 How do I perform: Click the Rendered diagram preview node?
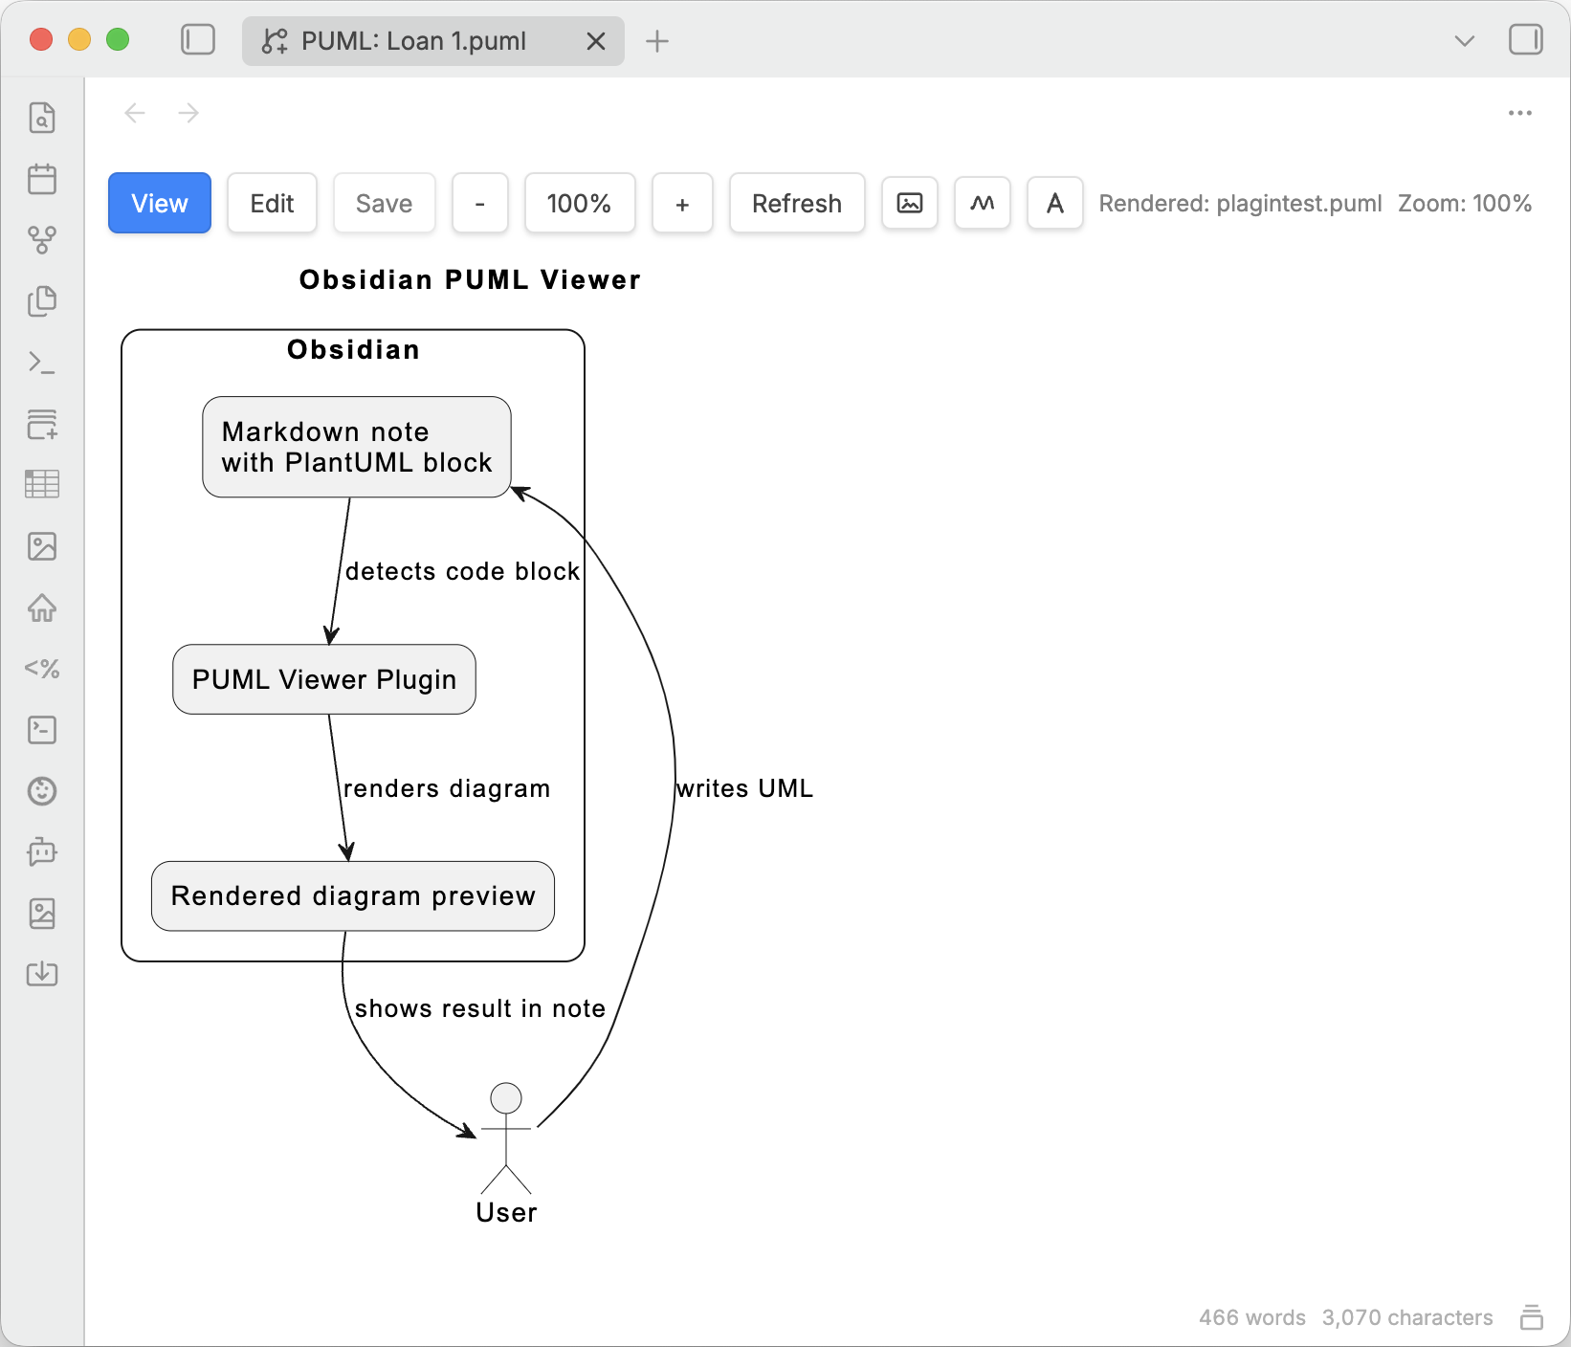tap(353, 896)
